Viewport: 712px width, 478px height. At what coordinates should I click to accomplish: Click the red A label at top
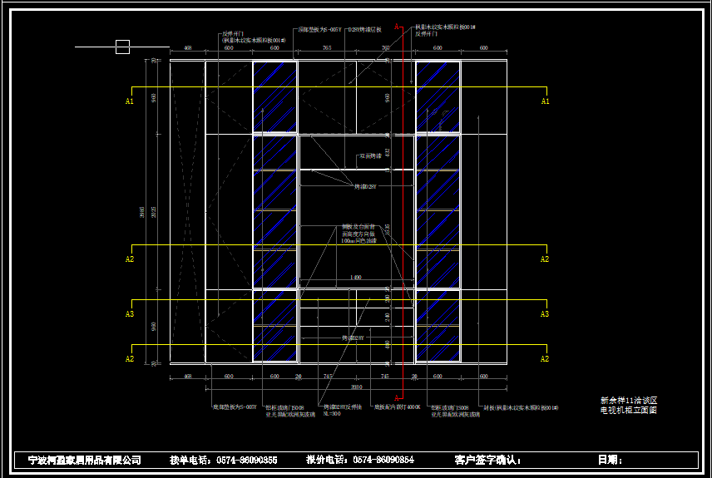tap(398, 26)
